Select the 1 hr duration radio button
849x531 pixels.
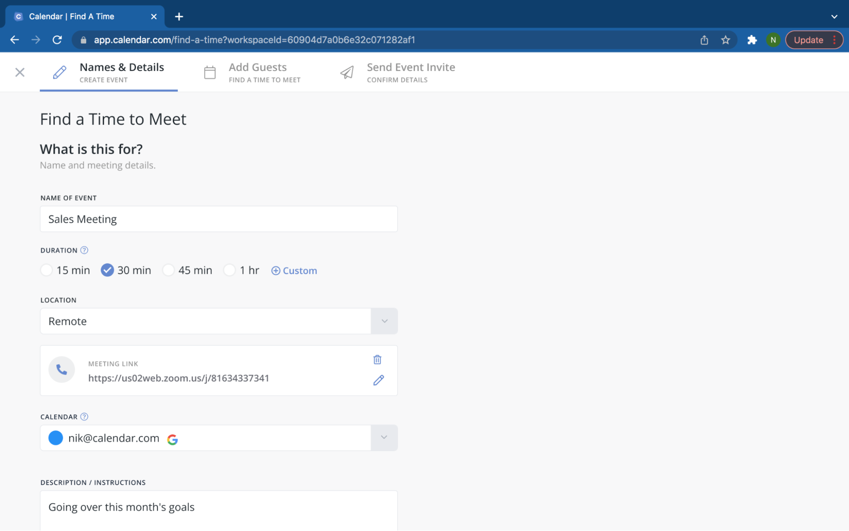click(229, 270)
